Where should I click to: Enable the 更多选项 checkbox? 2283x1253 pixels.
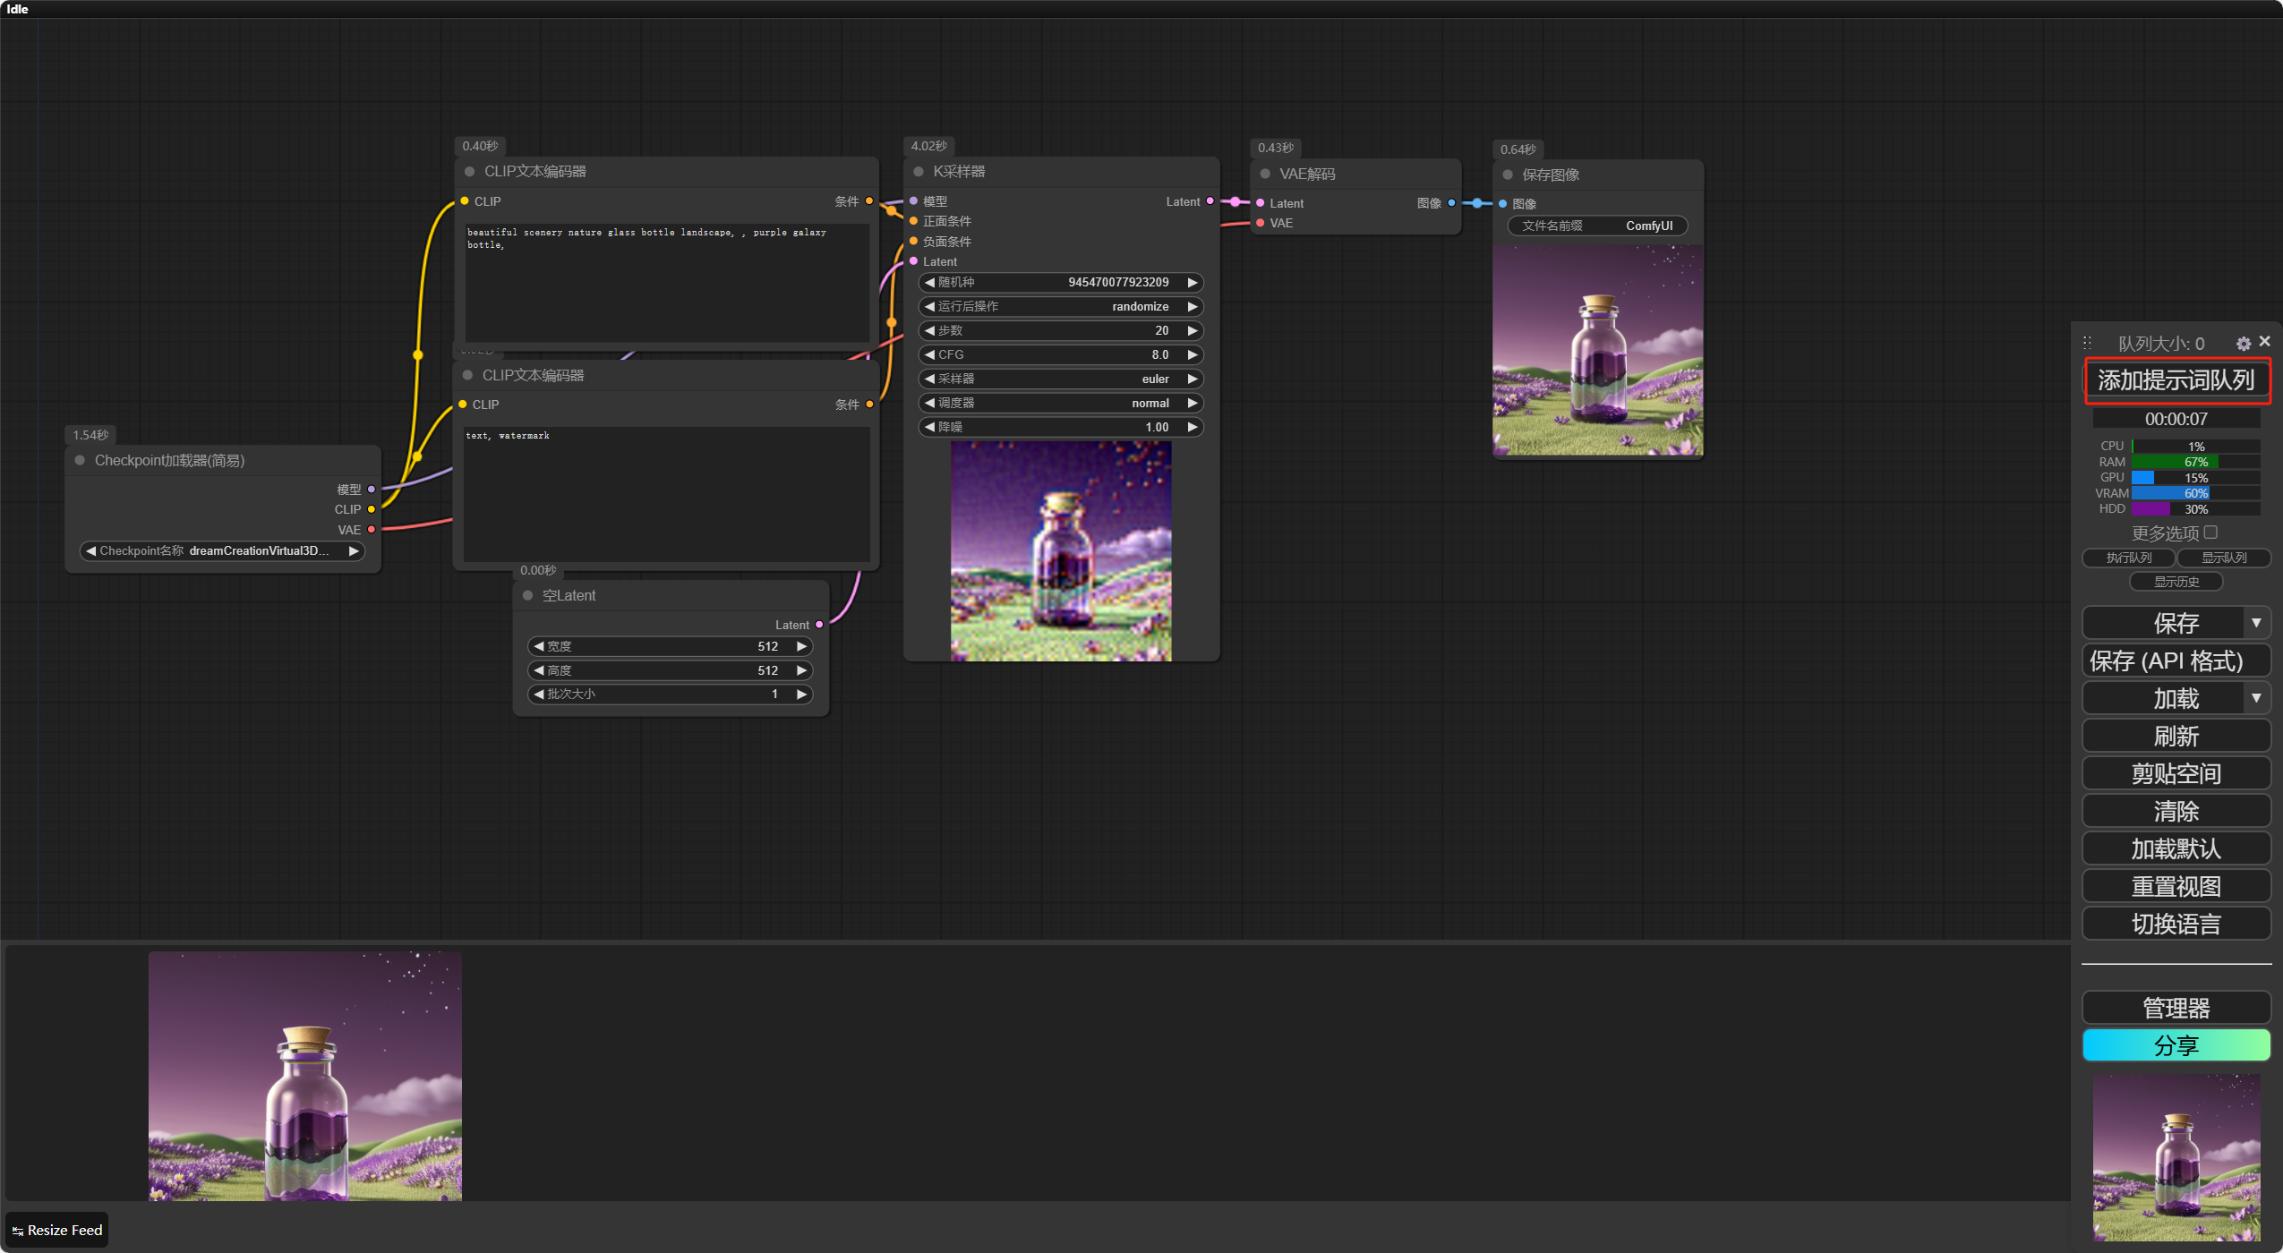coord(2210,533)
